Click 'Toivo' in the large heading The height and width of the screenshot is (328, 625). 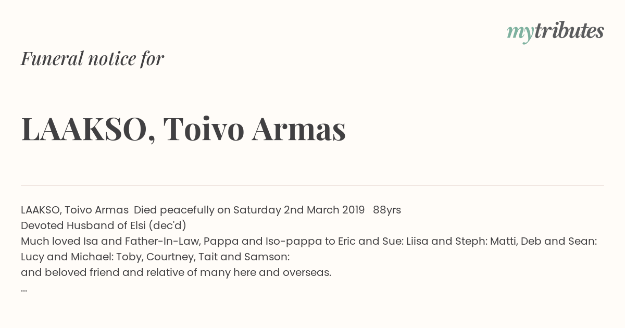tap(204, 129)
